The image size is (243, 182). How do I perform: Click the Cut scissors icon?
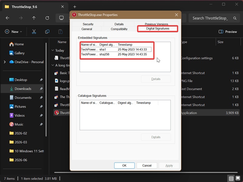click(x=34, y=32)
